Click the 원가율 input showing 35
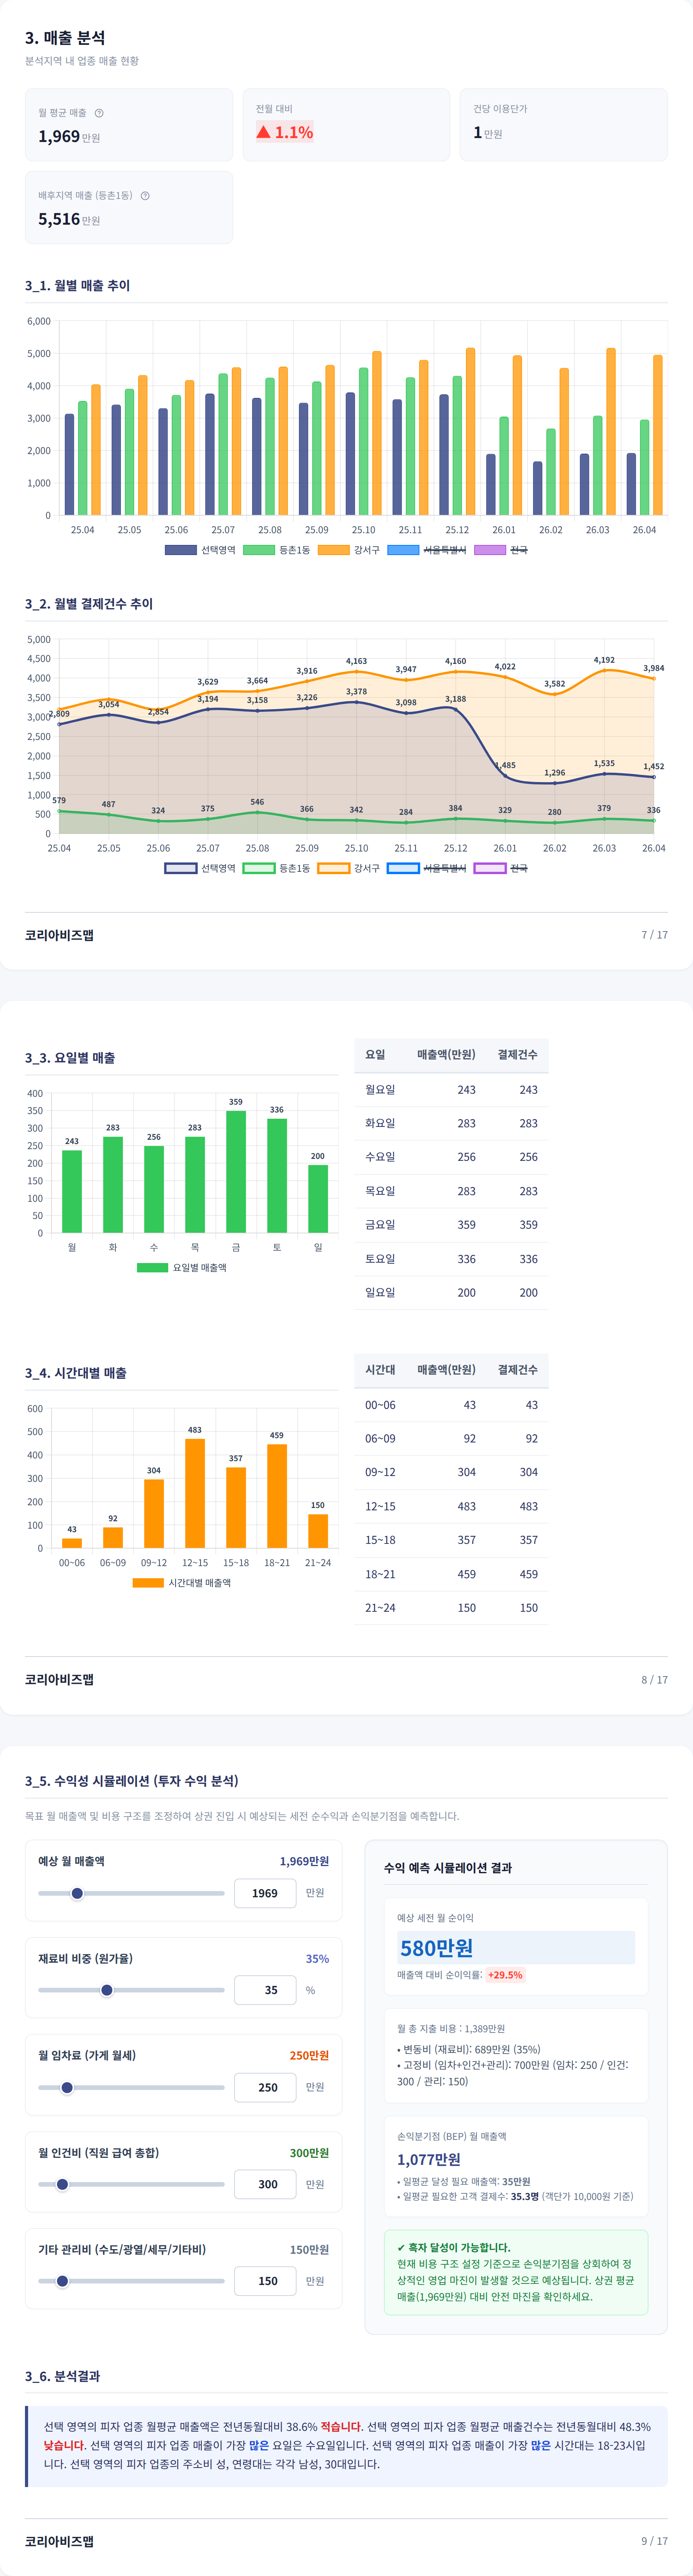This screenshot has width=693, height=2576. (265, 1990)
